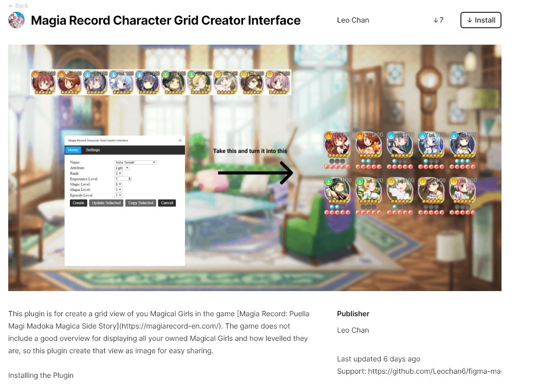
Task: Open the Name dropdown showing Iroha Tamaki
Action: pyautogui.click(x=135, y=163)
